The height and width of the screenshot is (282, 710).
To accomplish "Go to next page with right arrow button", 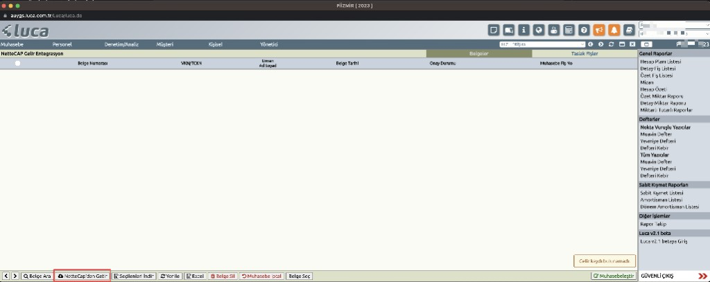I will [15, 276].
